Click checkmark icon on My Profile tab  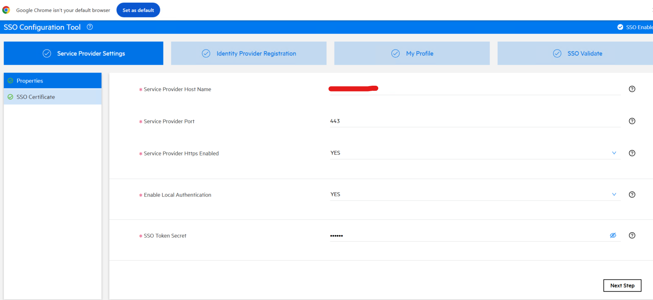tap(395, 53)
